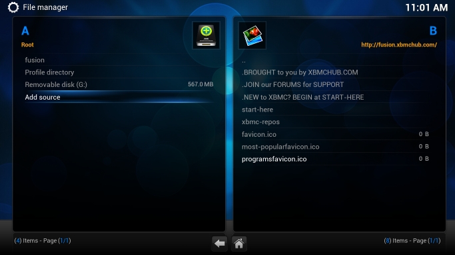Click the Root path label in panel A

(27, 44)
